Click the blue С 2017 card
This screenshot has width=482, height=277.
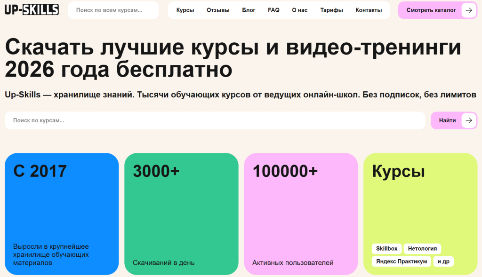62,214
